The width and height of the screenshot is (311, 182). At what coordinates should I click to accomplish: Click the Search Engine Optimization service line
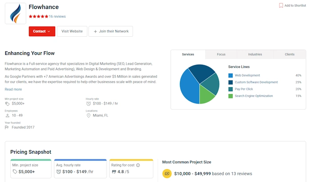[254, 96]
